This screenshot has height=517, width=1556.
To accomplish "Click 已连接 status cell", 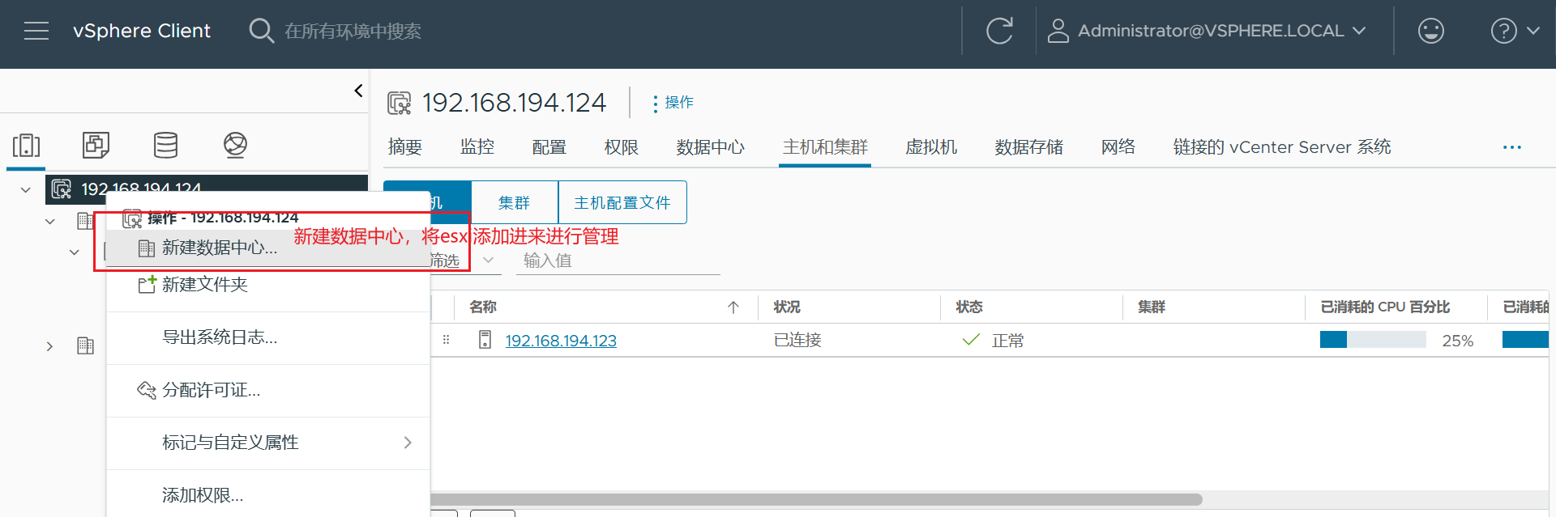I will [797, 341].
